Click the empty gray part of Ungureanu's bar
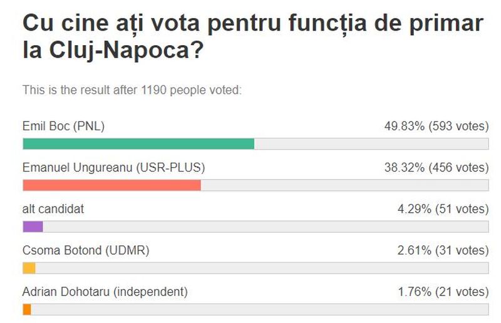Viewport: 501px width, 323px height. pos(344,185)
